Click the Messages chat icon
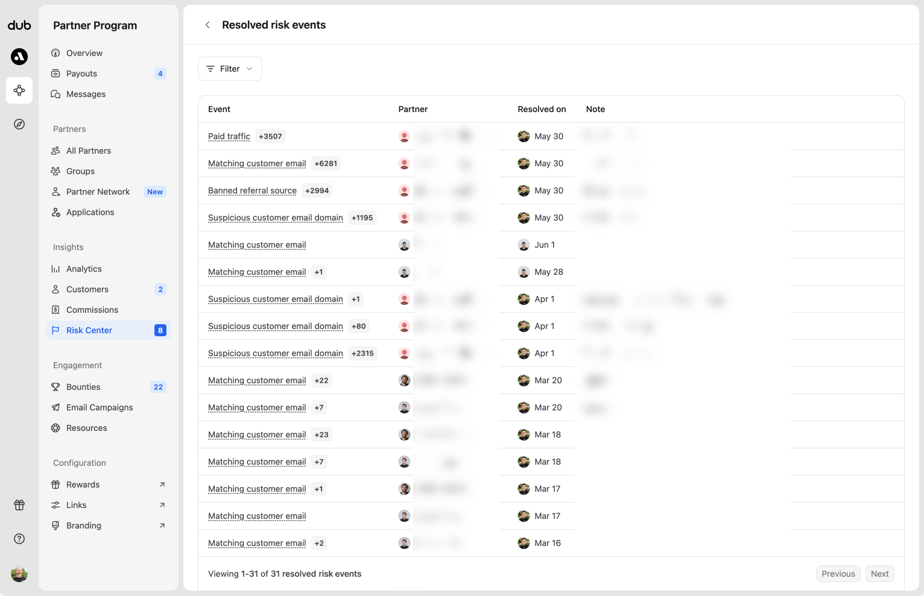Viewport: 924px width, 596px height. 55,94
